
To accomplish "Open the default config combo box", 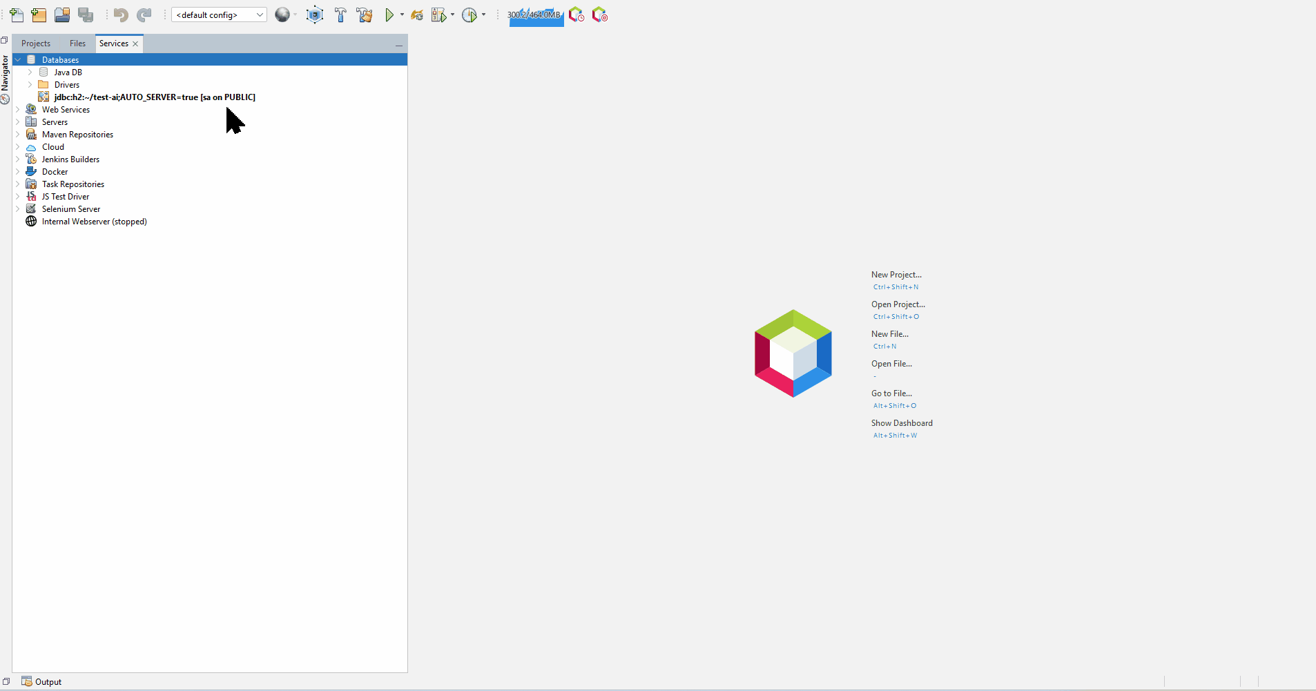I will point(219,14).
